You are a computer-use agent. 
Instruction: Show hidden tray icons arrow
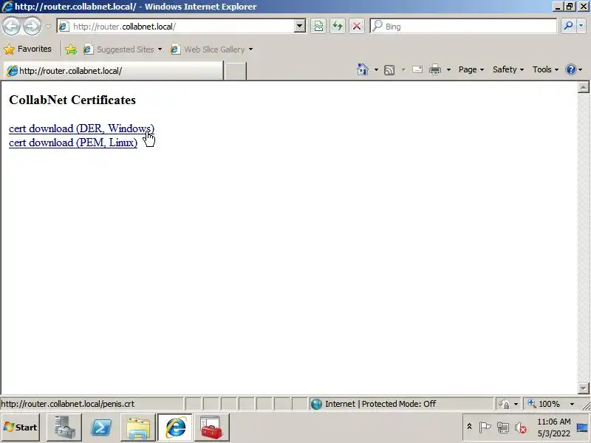(x=469, y=427)
